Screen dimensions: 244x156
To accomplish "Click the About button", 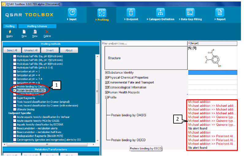I will coord(69,50).
